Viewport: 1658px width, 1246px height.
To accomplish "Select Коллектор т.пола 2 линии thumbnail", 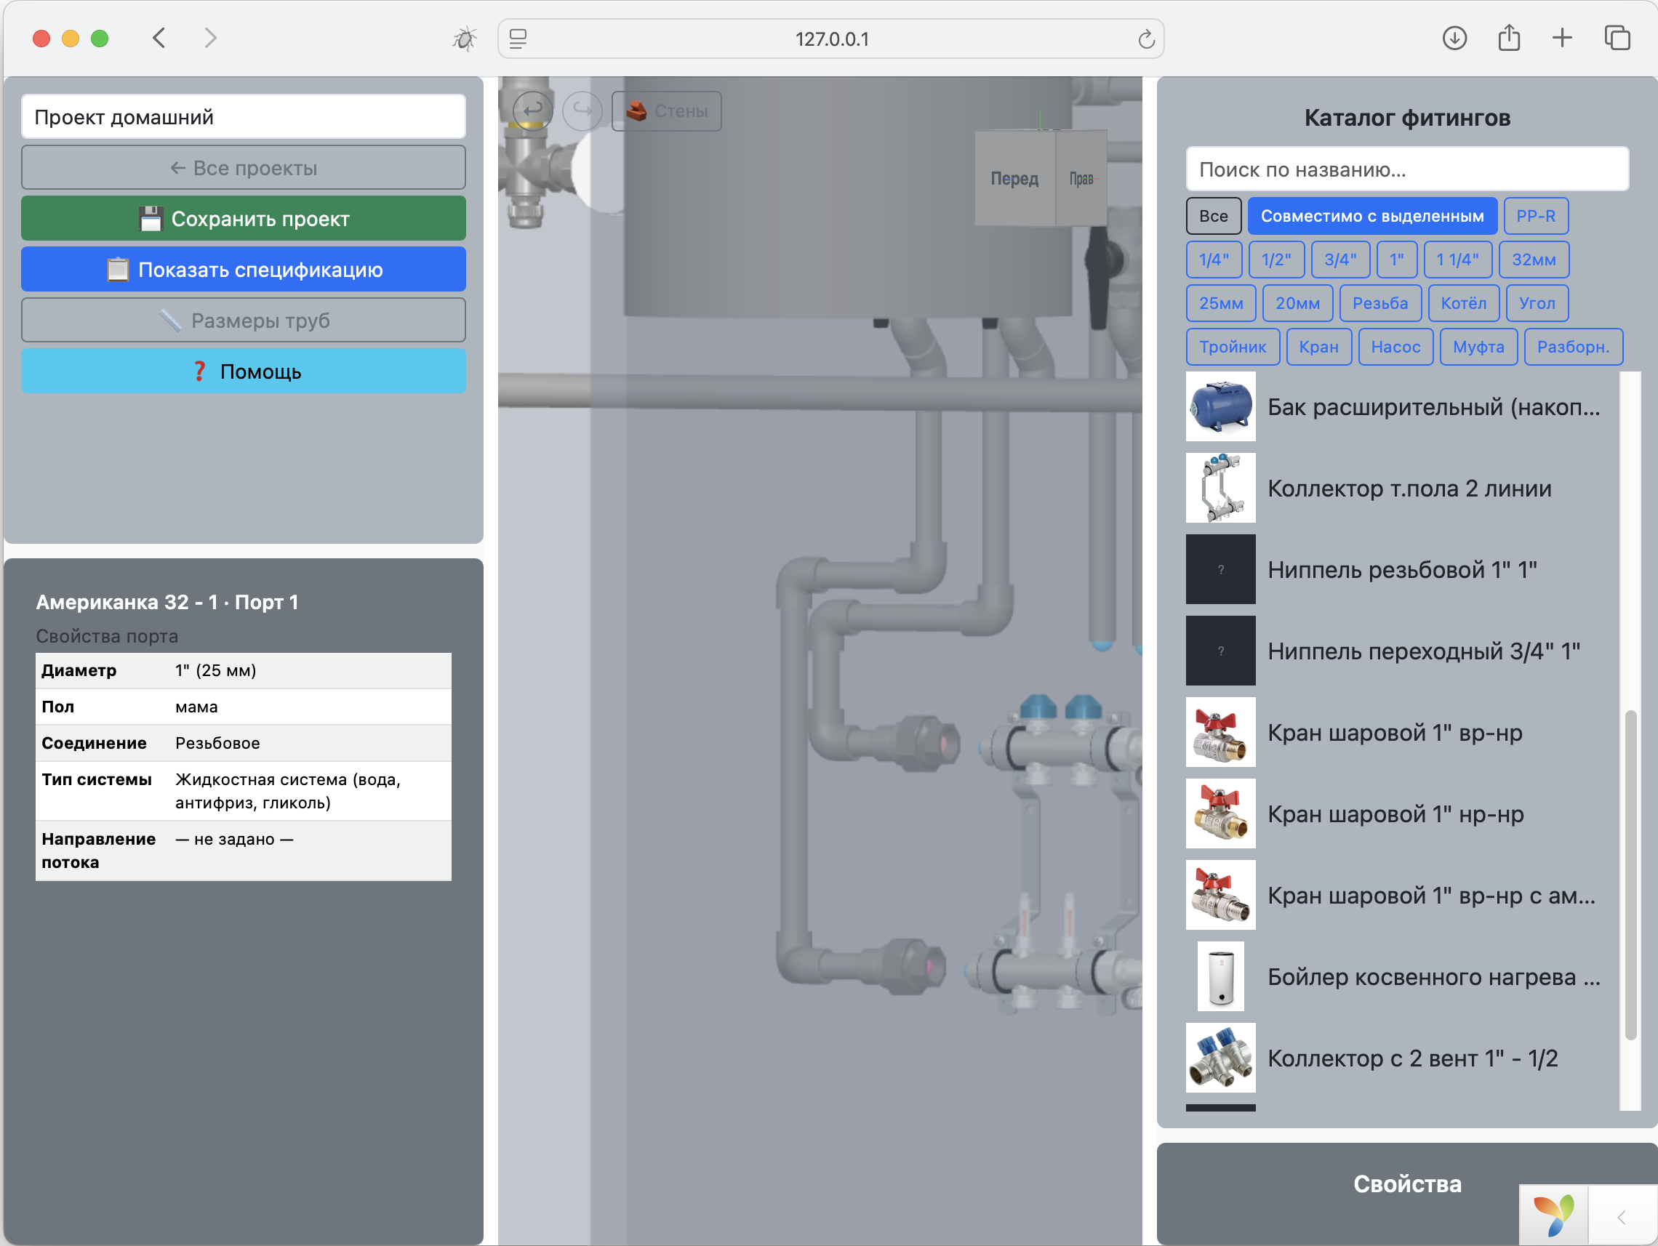I will coord(1220,489).
